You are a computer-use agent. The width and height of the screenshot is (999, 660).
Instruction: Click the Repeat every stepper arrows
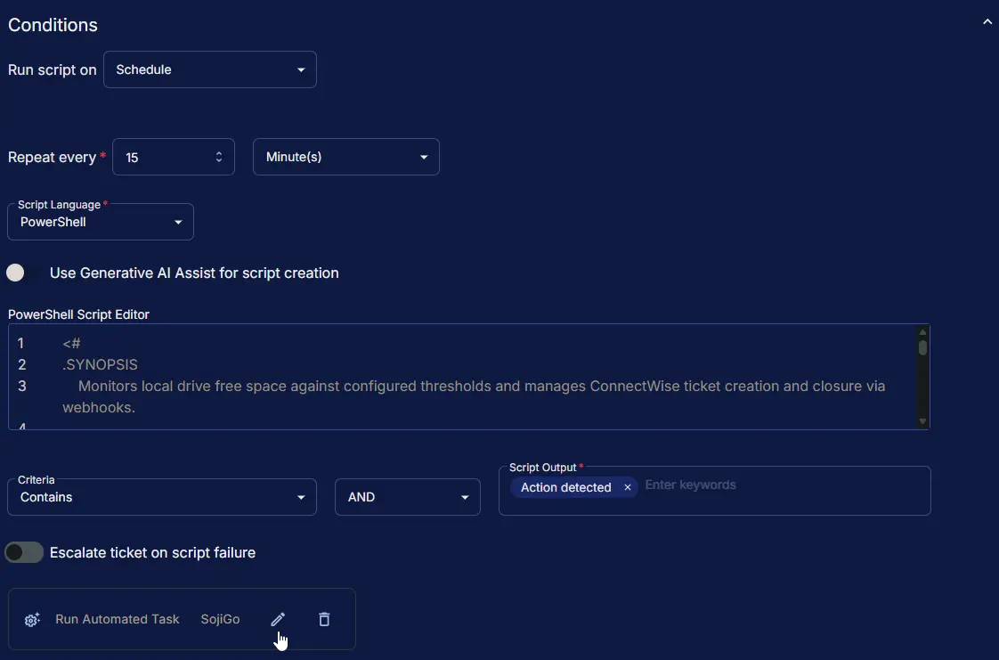[218, 157]
